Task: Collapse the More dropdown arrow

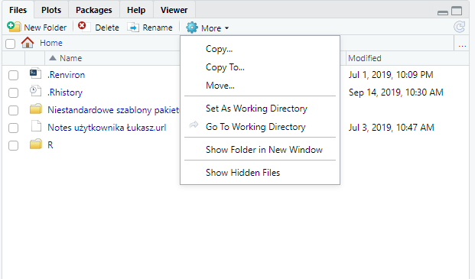Action: 227,28
